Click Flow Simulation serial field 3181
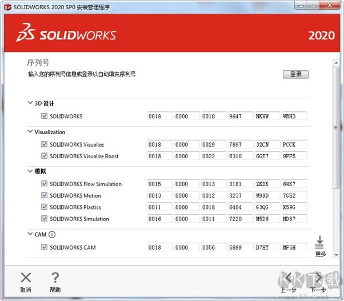The width and height of the screenshot is (344, 301). (240, 184)
